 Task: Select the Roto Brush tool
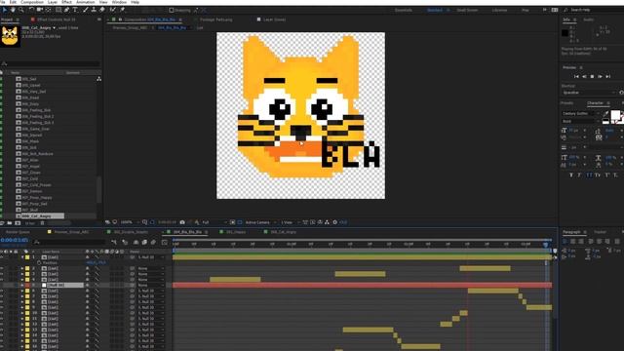tap(113, 10)
